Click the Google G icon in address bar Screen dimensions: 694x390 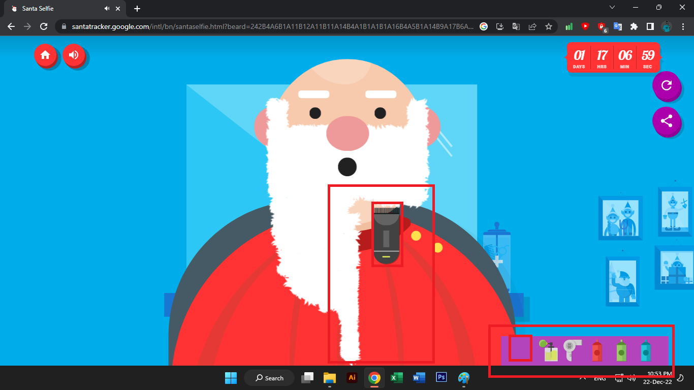pos(484,26)
